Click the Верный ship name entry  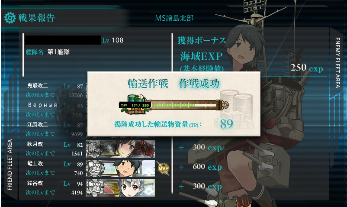click(43, 105)
